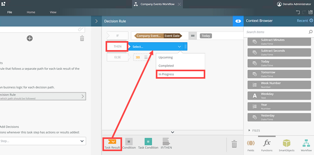314x155 pixels.
Task: Delete item using left panel trash icon
Action: tap(82, 38)
